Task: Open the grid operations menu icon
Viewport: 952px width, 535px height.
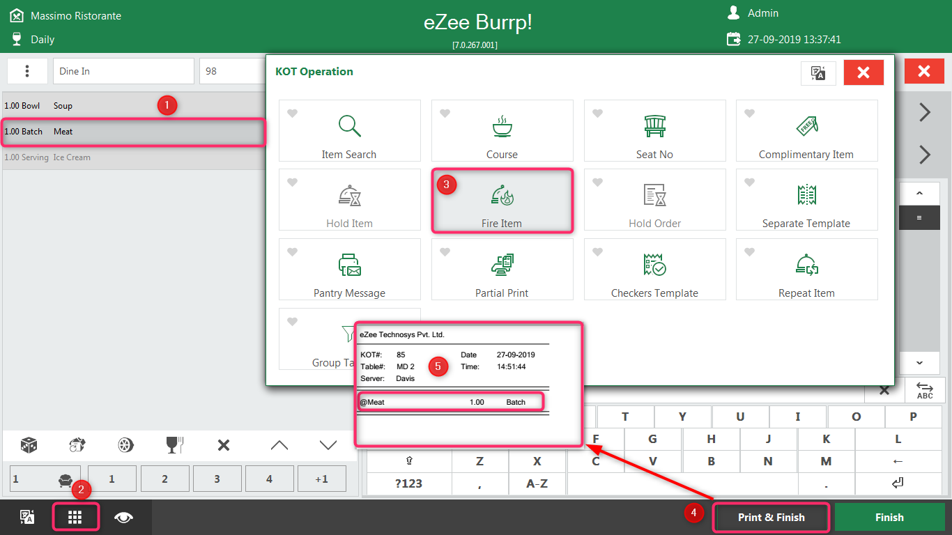Action: point(75,517)
